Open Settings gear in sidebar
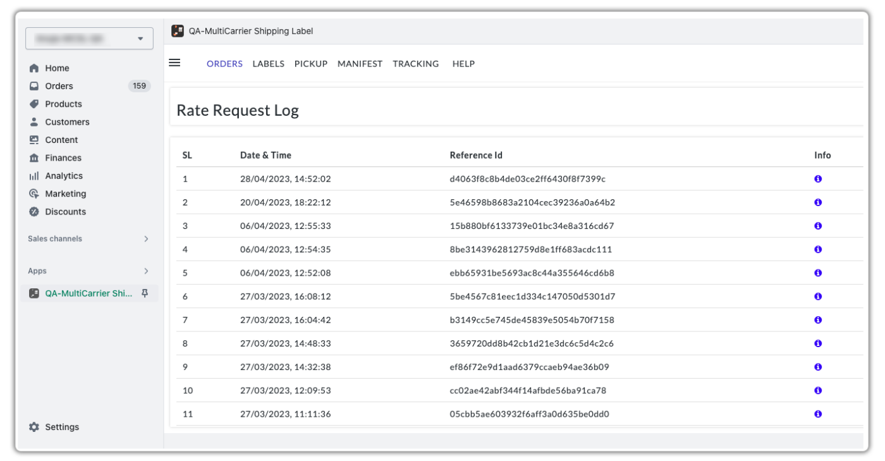Viewport: 885px width, 461px height. tap(34, 427)
